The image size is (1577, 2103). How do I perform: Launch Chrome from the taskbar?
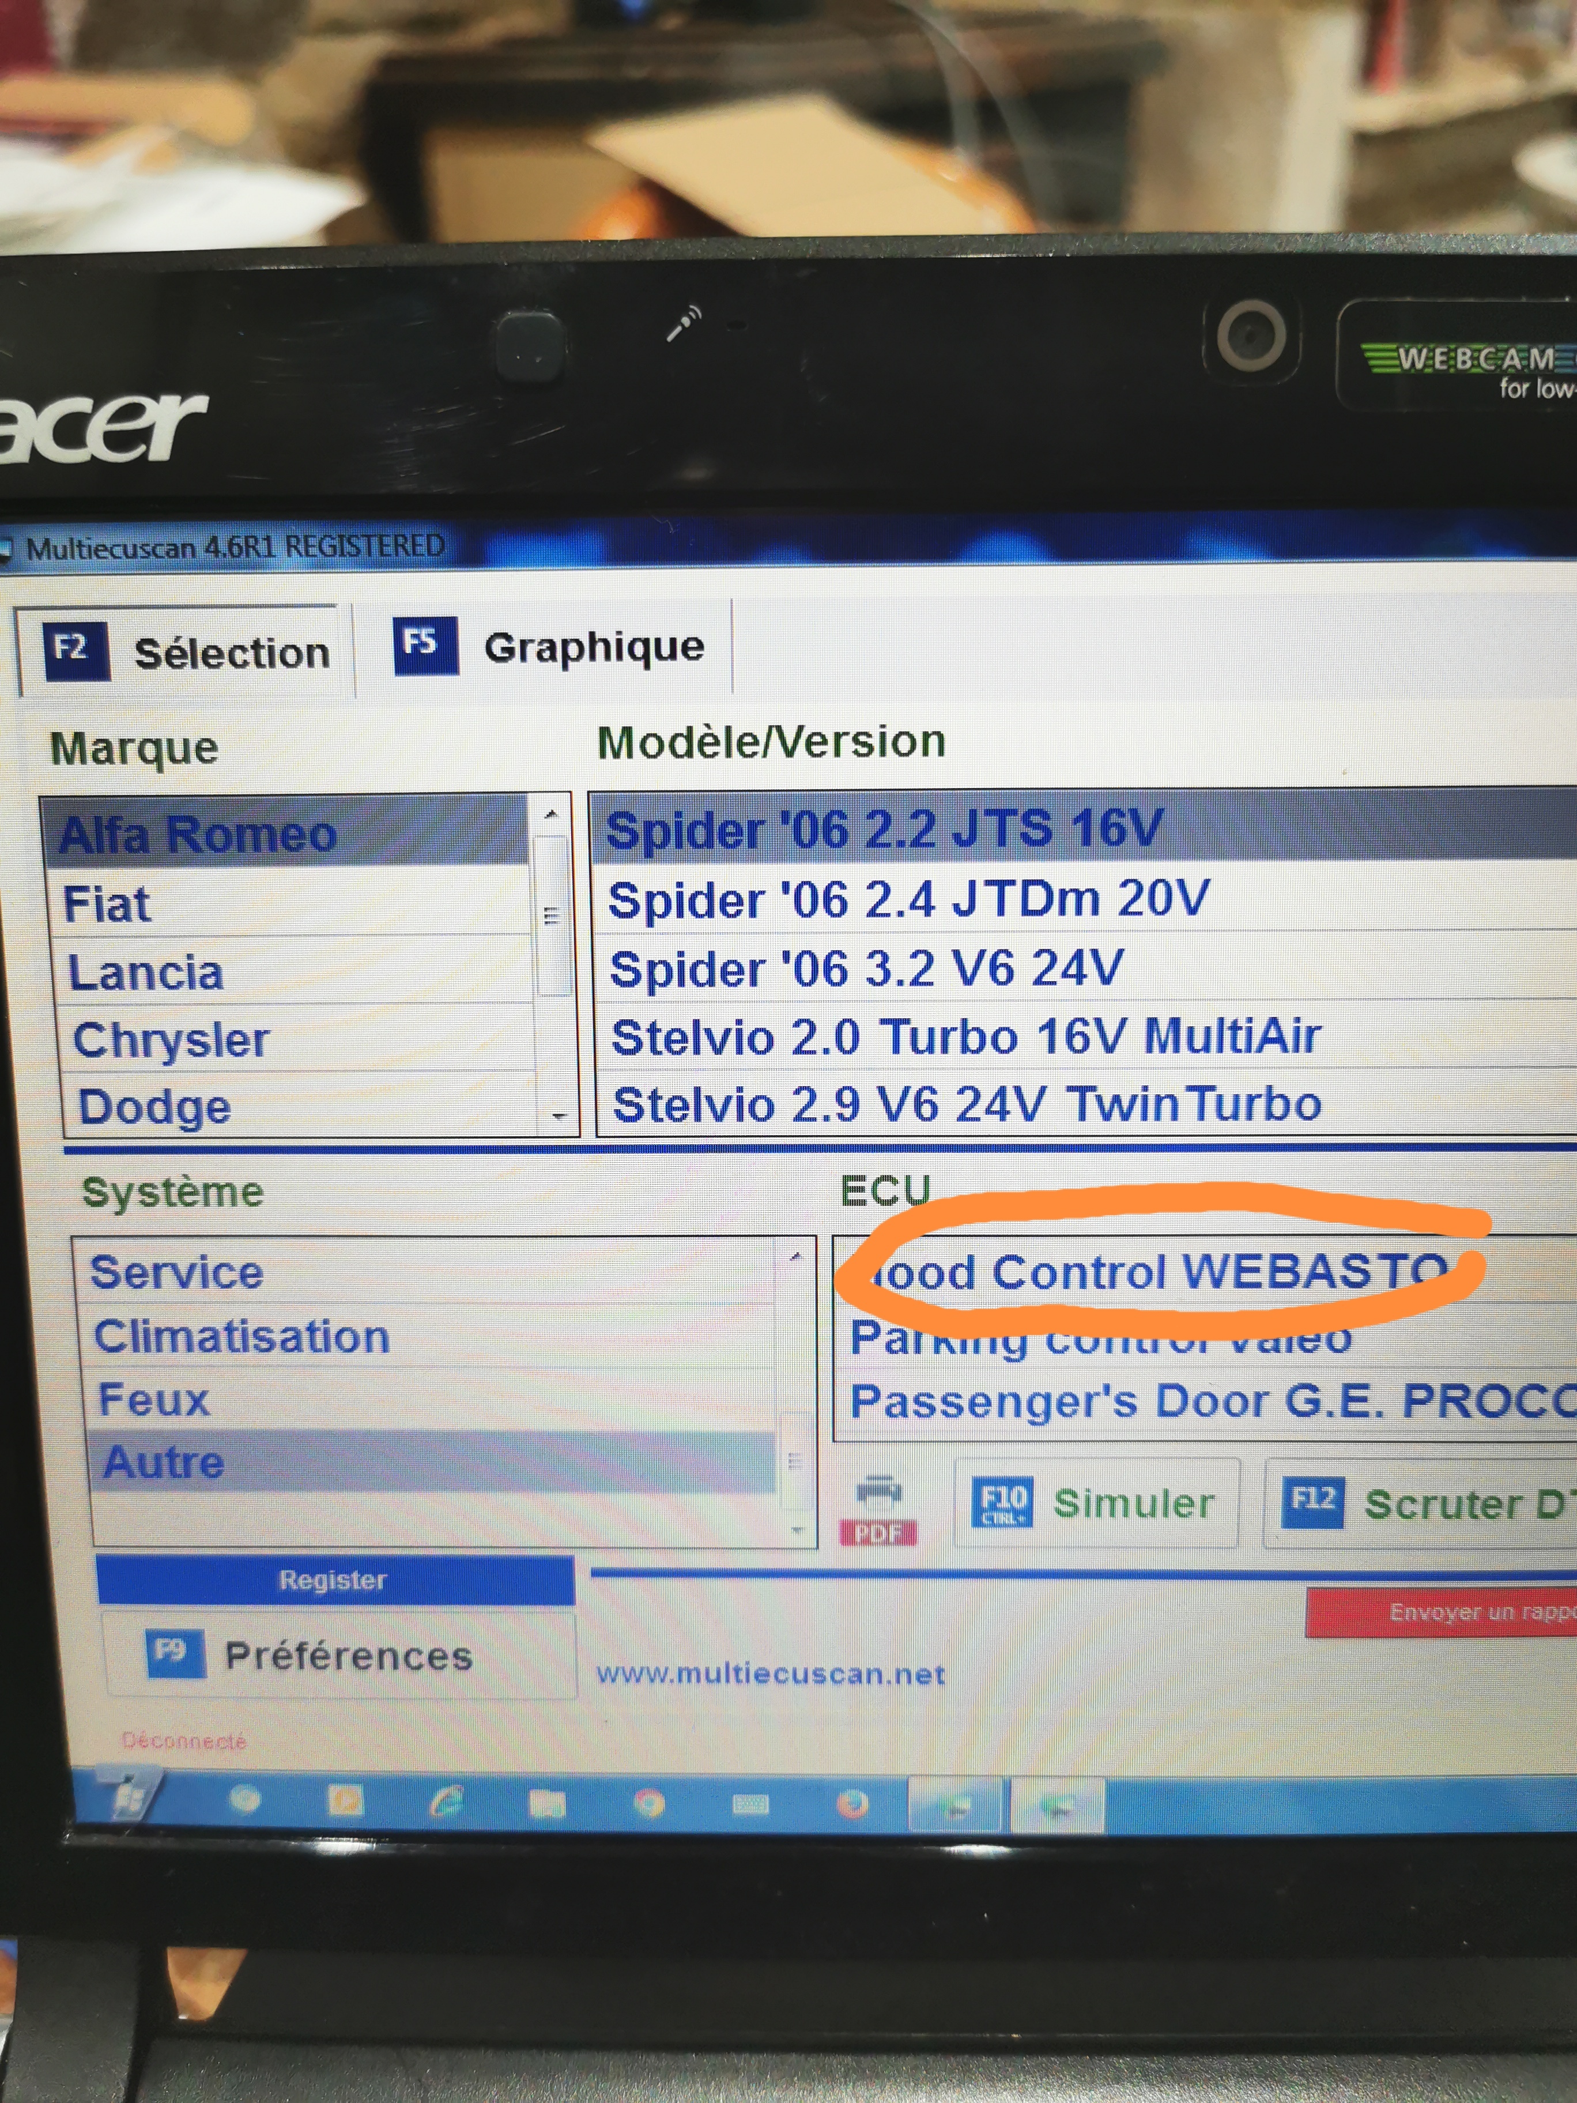pyautogui.click(x=649, y=1803)
